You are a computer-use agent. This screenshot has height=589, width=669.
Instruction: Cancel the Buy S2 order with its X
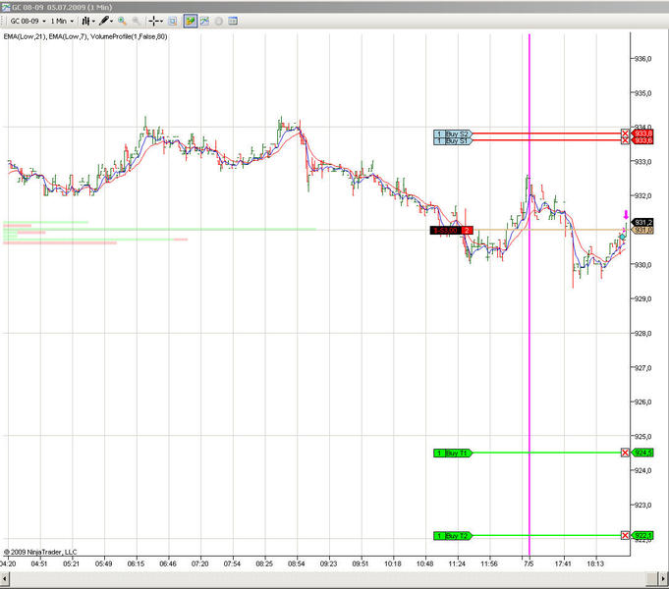click(625, 134)
